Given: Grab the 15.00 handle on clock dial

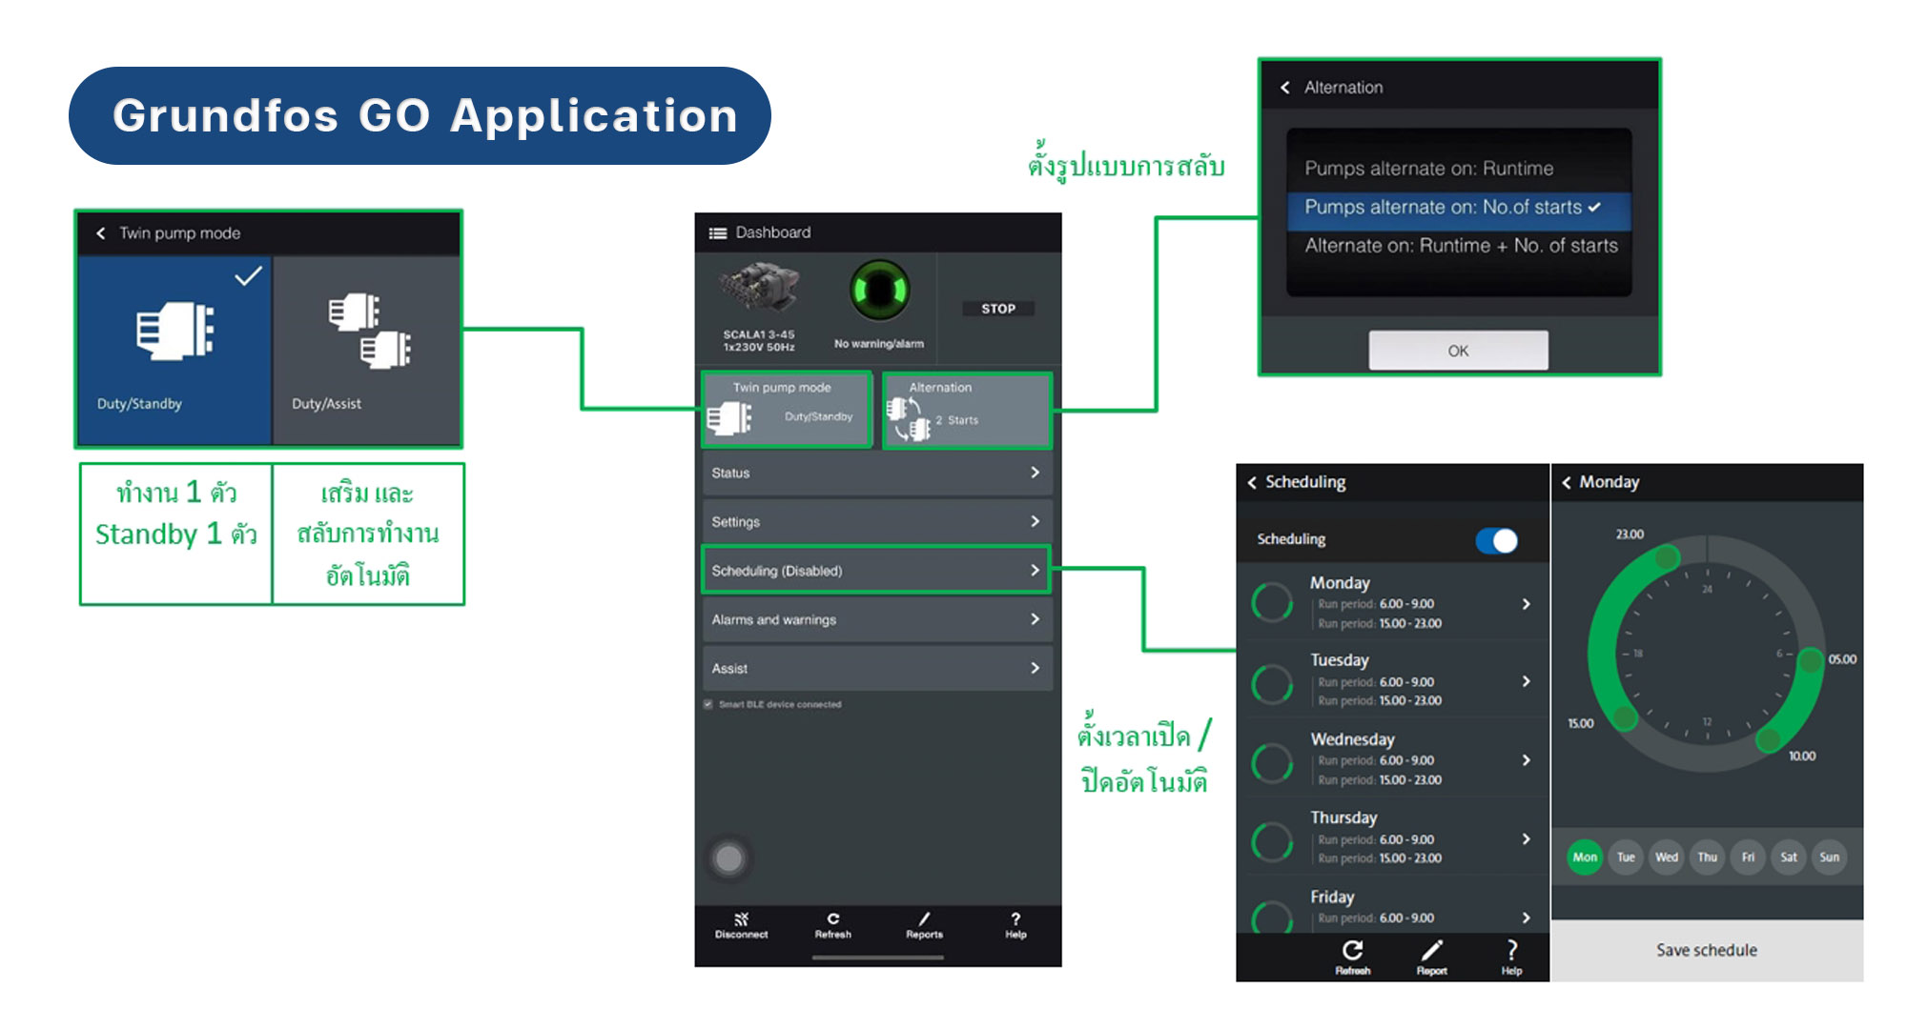Looking at the screenshot, I should [1626, 717].
